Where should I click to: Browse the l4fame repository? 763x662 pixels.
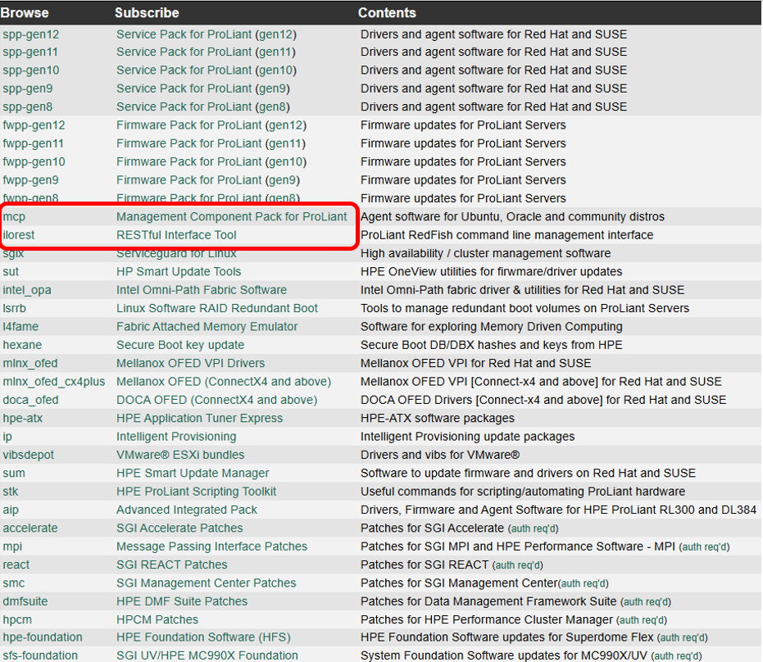coord(20,327)
